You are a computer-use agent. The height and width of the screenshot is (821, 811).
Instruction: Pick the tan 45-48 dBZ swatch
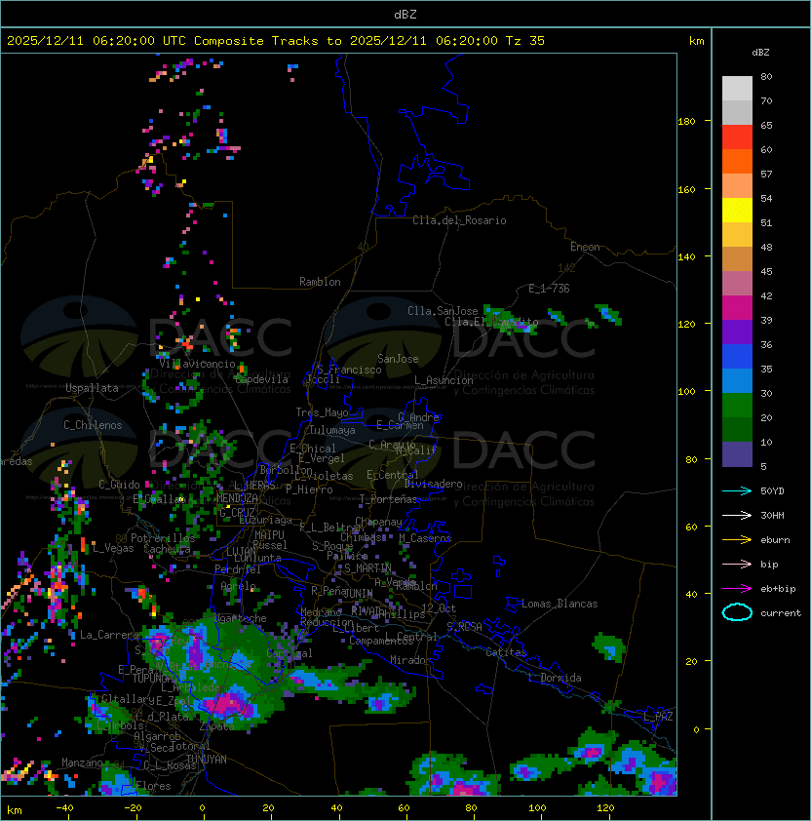point(737,259)
